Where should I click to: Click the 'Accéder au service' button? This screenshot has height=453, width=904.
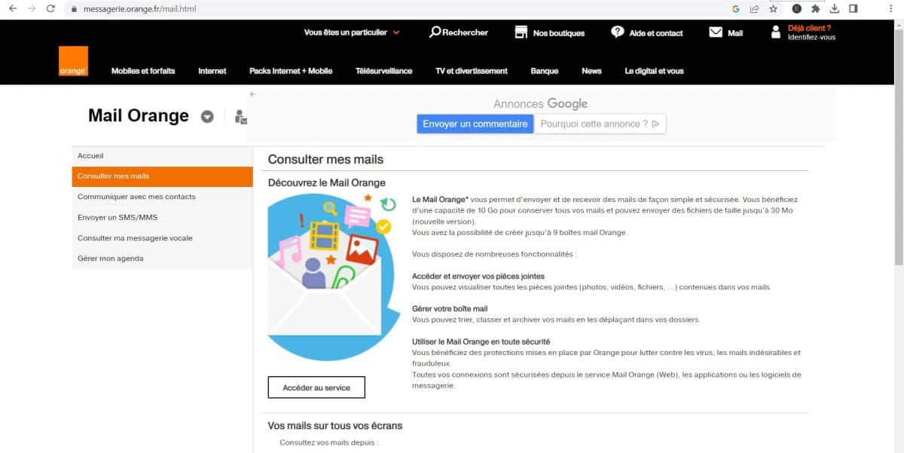point(316,387)
